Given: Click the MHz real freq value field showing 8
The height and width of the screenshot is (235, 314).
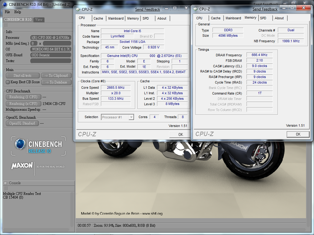Looking at the screenshot, I should coord(34,43).
